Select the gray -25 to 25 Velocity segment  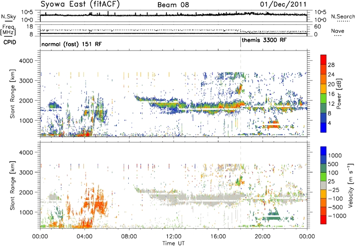click(x=323, y=186)
